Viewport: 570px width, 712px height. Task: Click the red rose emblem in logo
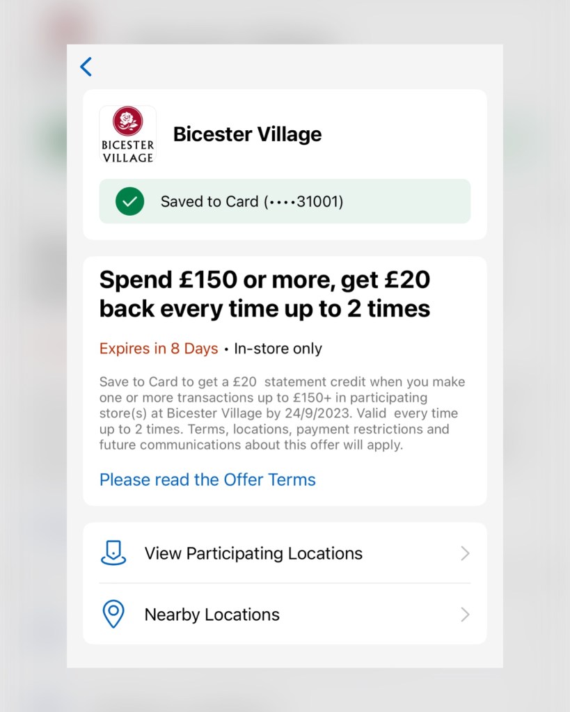pos(128,121)
